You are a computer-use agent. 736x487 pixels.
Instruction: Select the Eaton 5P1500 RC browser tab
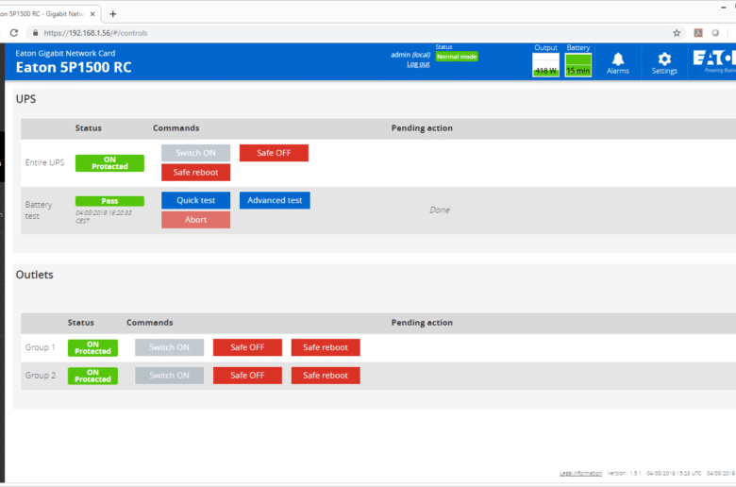click(47, 14)
